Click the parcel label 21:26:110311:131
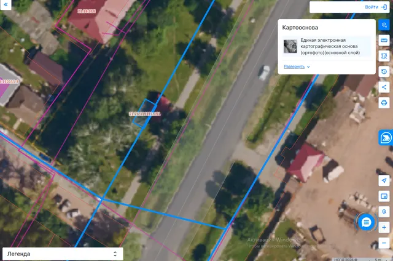The height and width of the screenshot is (261, 393). tap(145, 114)
